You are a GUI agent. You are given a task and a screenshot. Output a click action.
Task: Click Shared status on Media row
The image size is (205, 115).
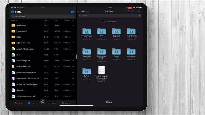pos(67,37)
